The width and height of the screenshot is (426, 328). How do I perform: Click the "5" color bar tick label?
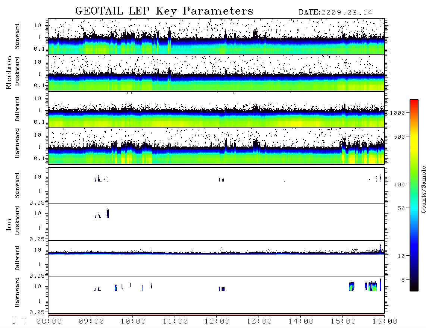[403, 280]
